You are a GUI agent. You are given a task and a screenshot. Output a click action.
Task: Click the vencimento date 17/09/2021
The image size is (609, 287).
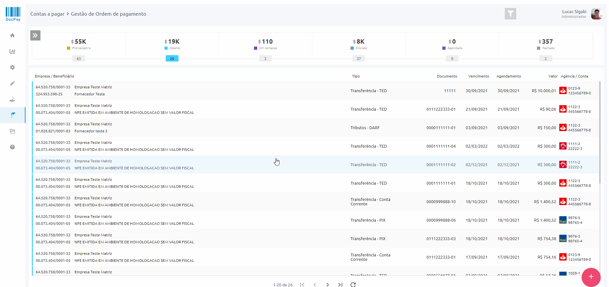tap(476, 257)
